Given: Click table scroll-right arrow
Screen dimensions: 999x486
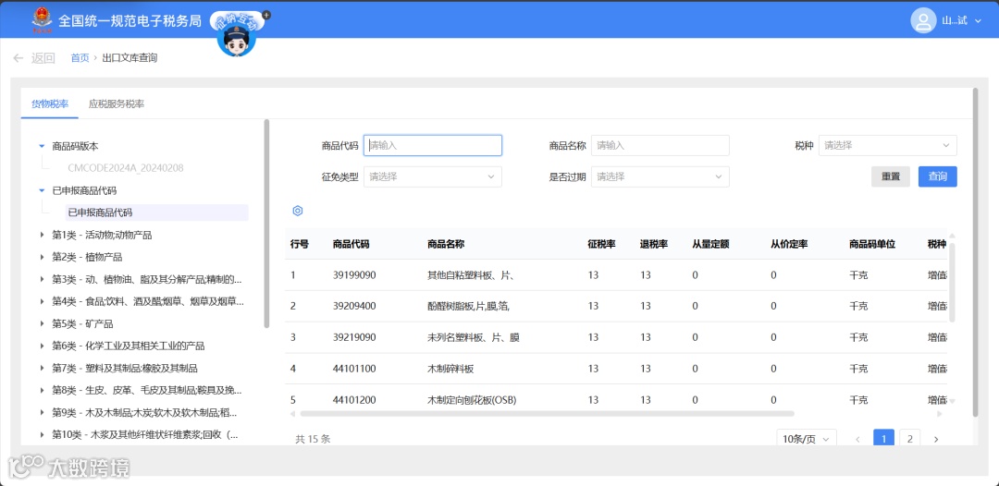Looking at the screenshot, I should 940,414.
